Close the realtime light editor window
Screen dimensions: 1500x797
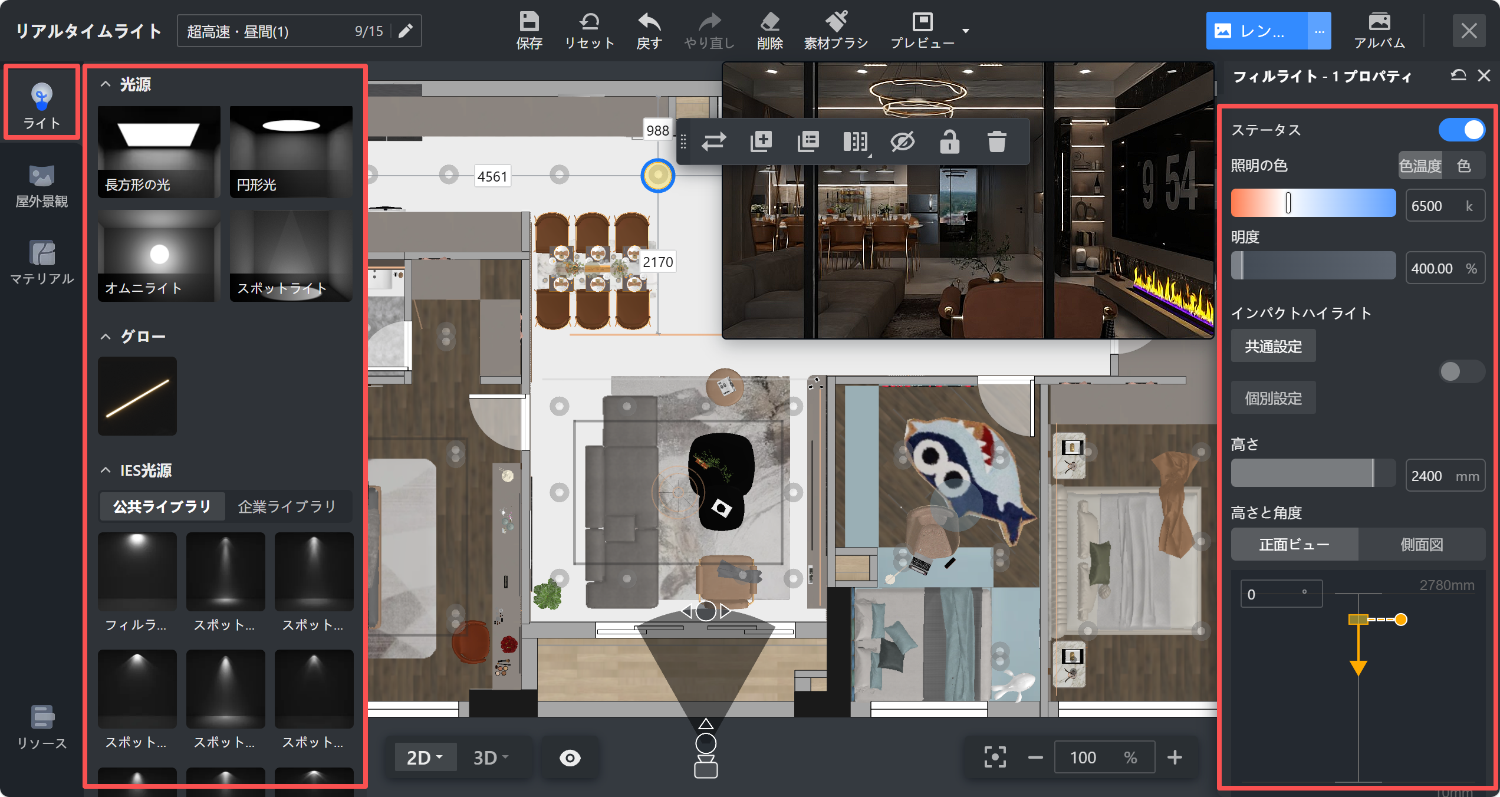pyautogui.click(x=1469, y=31)
